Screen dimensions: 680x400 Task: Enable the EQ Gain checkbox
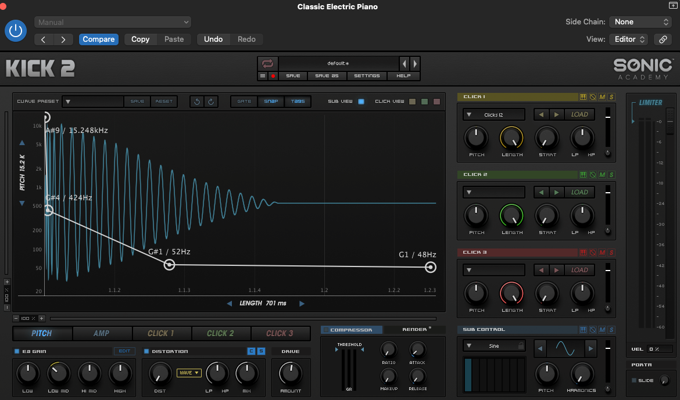pos(17,351)
